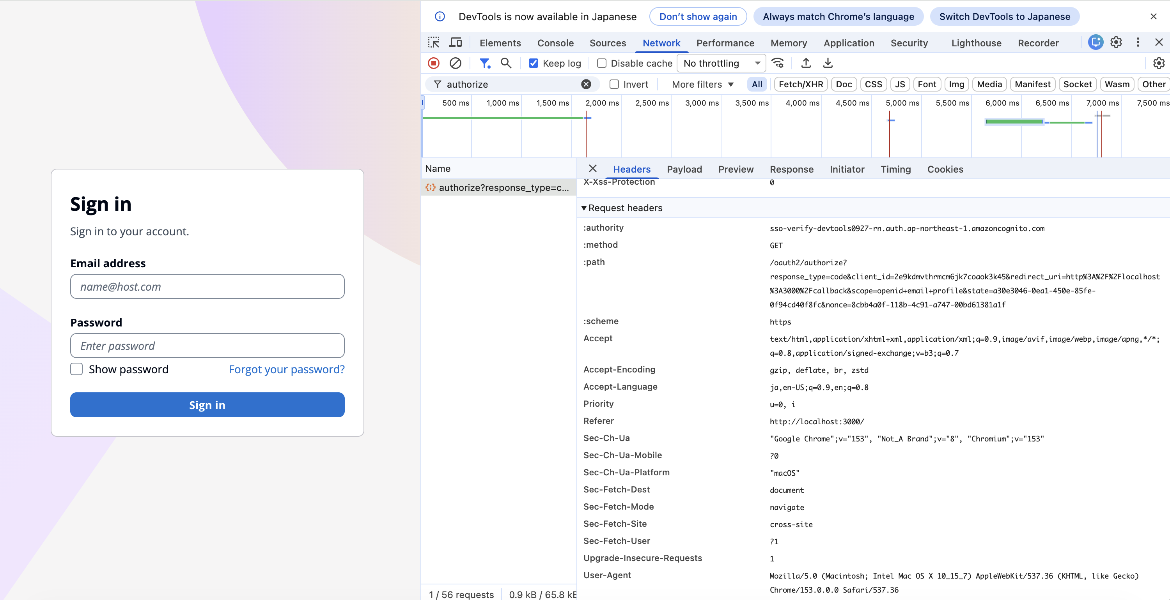This screenshot has height=600, width=1170.
Task: Open the More filters dropdown
Action: click(703, 84)
